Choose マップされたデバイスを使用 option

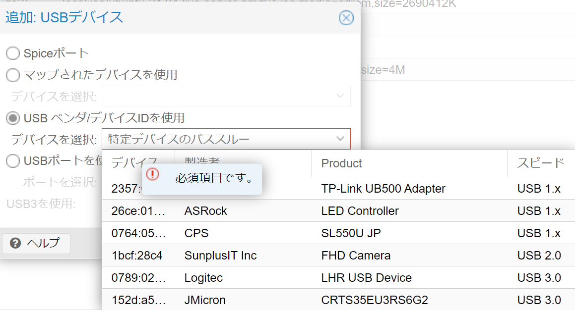(x=12, y=76)
